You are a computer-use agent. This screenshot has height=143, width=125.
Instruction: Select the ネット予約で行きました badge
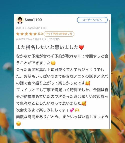[59, 34]
